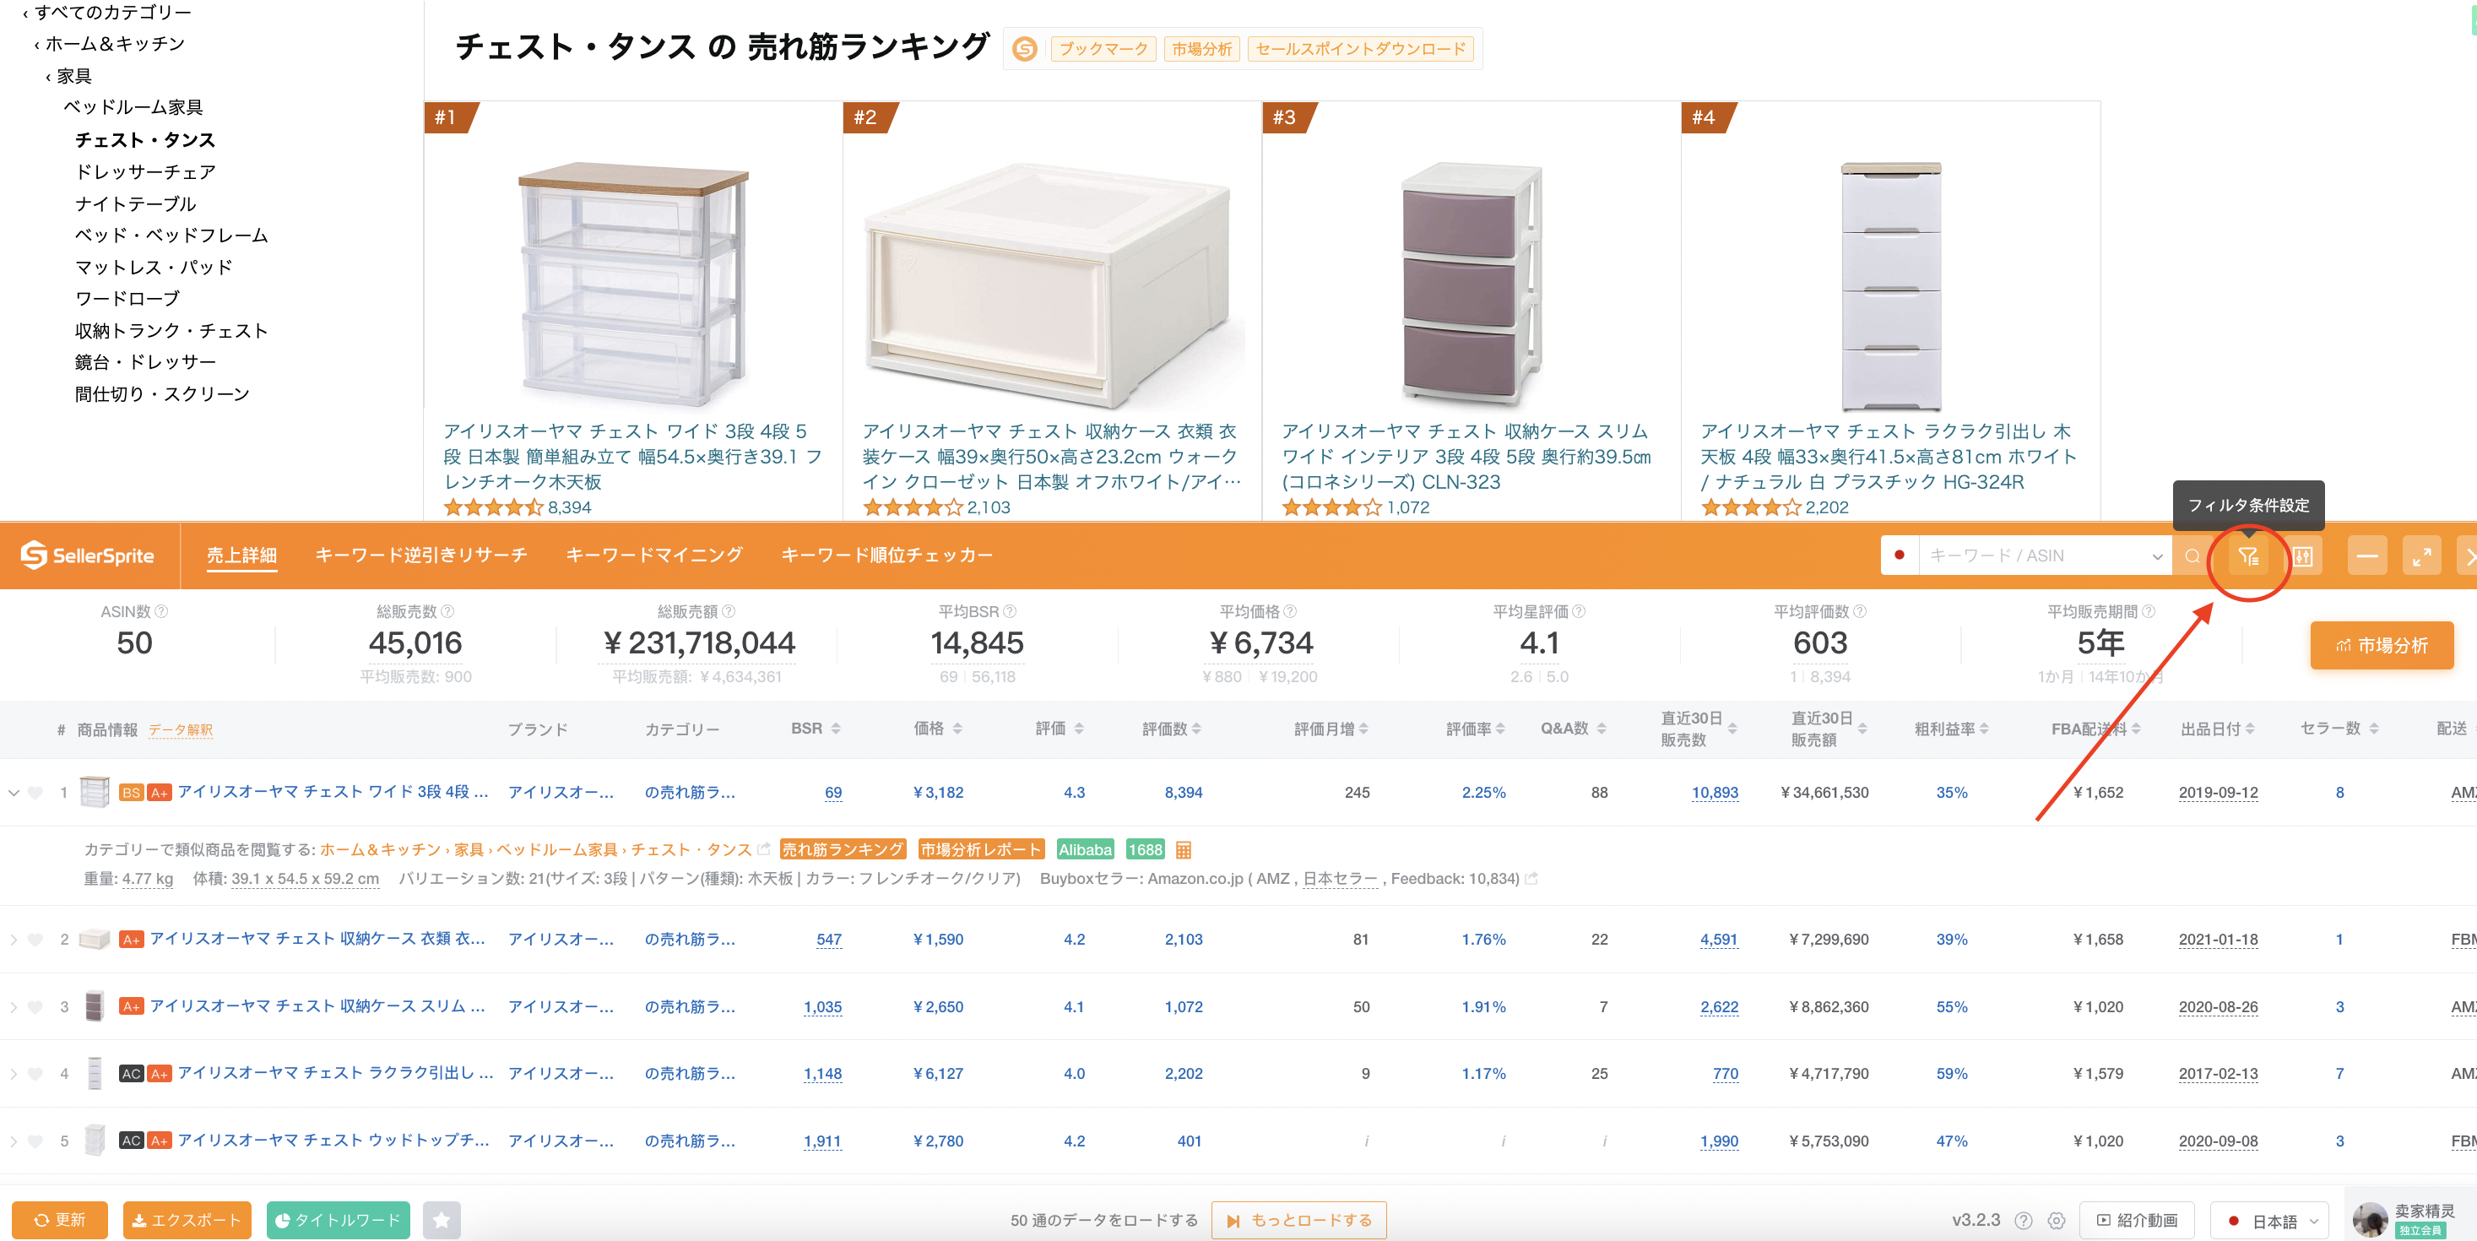The image size is (2477, 1241).
Task: Click the エクスポート button
Action: (x=187, y=1219)
